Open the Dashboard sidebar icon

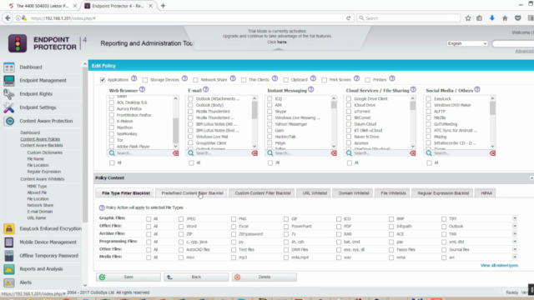coord(9,67)
